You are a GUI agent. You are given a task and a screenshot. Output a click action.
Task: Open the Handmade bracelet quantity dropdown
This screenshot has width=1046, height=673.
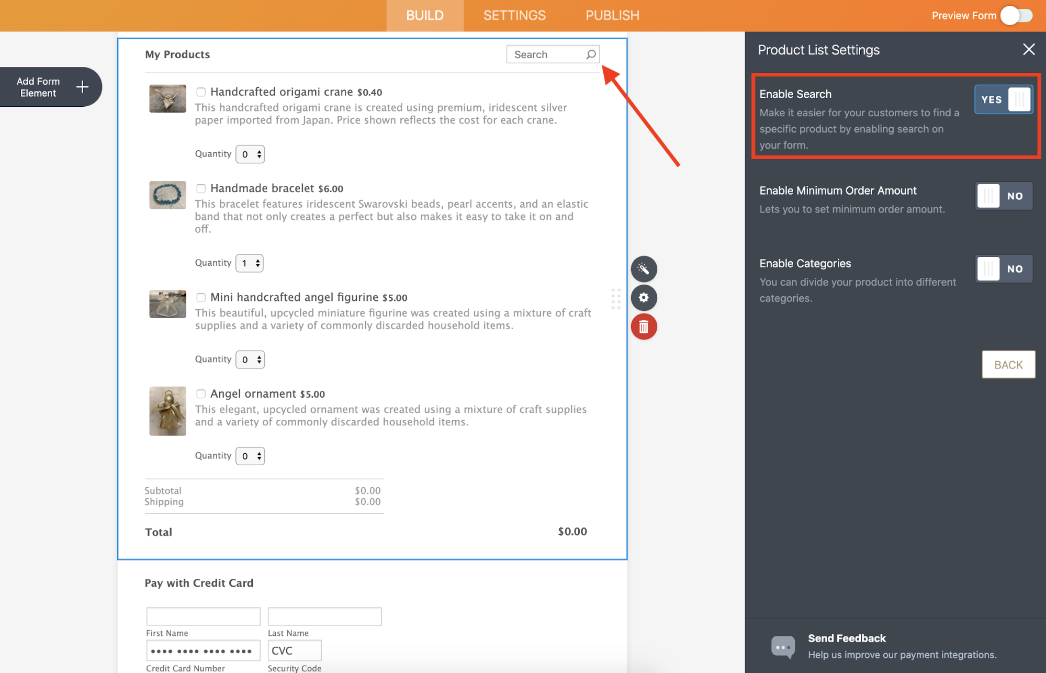click(250, 263)
